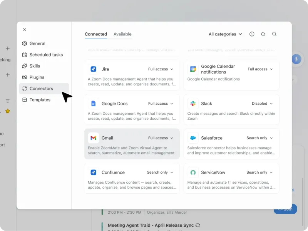
Task: Click the Connectors icon in sidebar
Action: click(x=25, y=89)
